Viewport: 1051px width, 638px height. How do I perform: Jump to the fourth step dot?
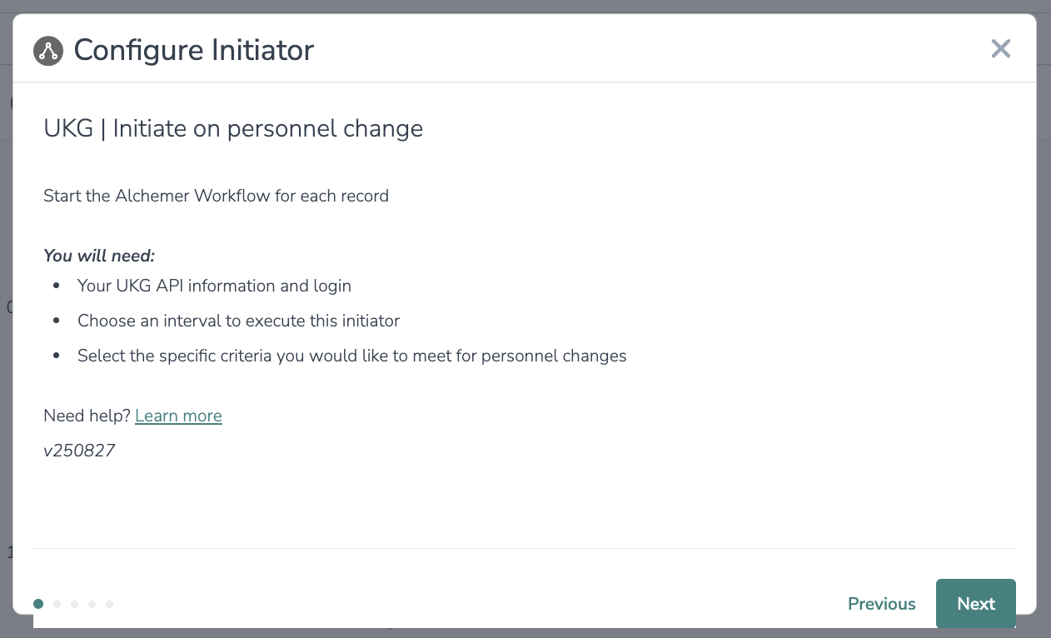pyautogui.click(x=92, y=604)
